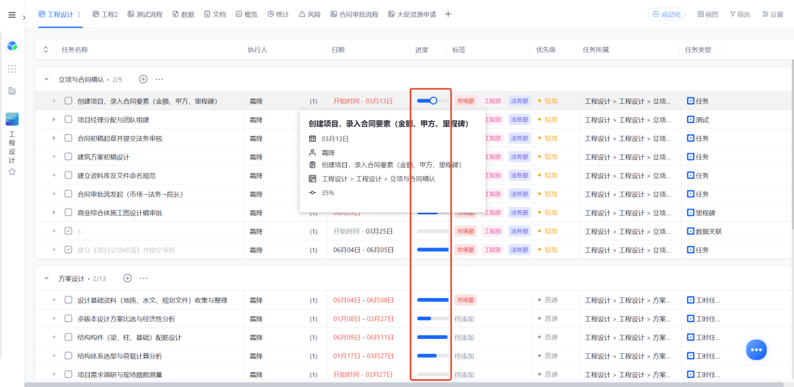Open task 项目需求调研与现场踏勘测量
This screenshot has height=387, width=794.
pyautogui.click(x=120, y=374)
